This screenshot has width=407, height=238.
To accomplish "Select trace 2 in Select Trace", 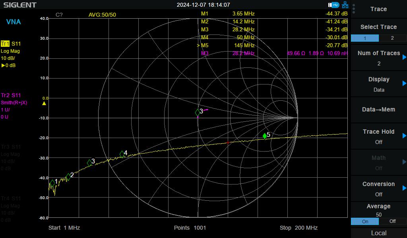I will coord(392,38).
